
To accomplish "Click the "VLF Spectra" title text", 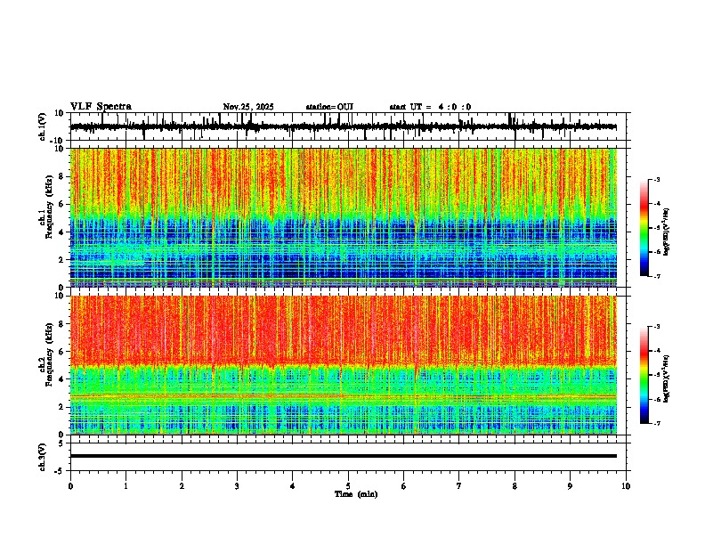I will (x=101, y=107).
